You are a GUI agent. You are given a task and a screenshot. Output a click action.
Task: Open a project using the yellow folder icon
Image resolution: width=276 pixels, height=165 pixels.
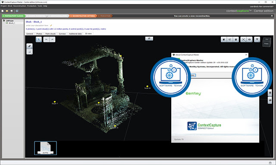pyautogui.click(x=7, y=11)
